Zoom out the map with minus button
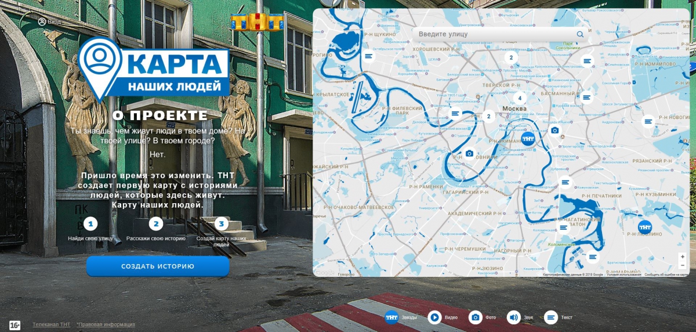The width and height of the screenshot is (696, 332). point(683,265)
